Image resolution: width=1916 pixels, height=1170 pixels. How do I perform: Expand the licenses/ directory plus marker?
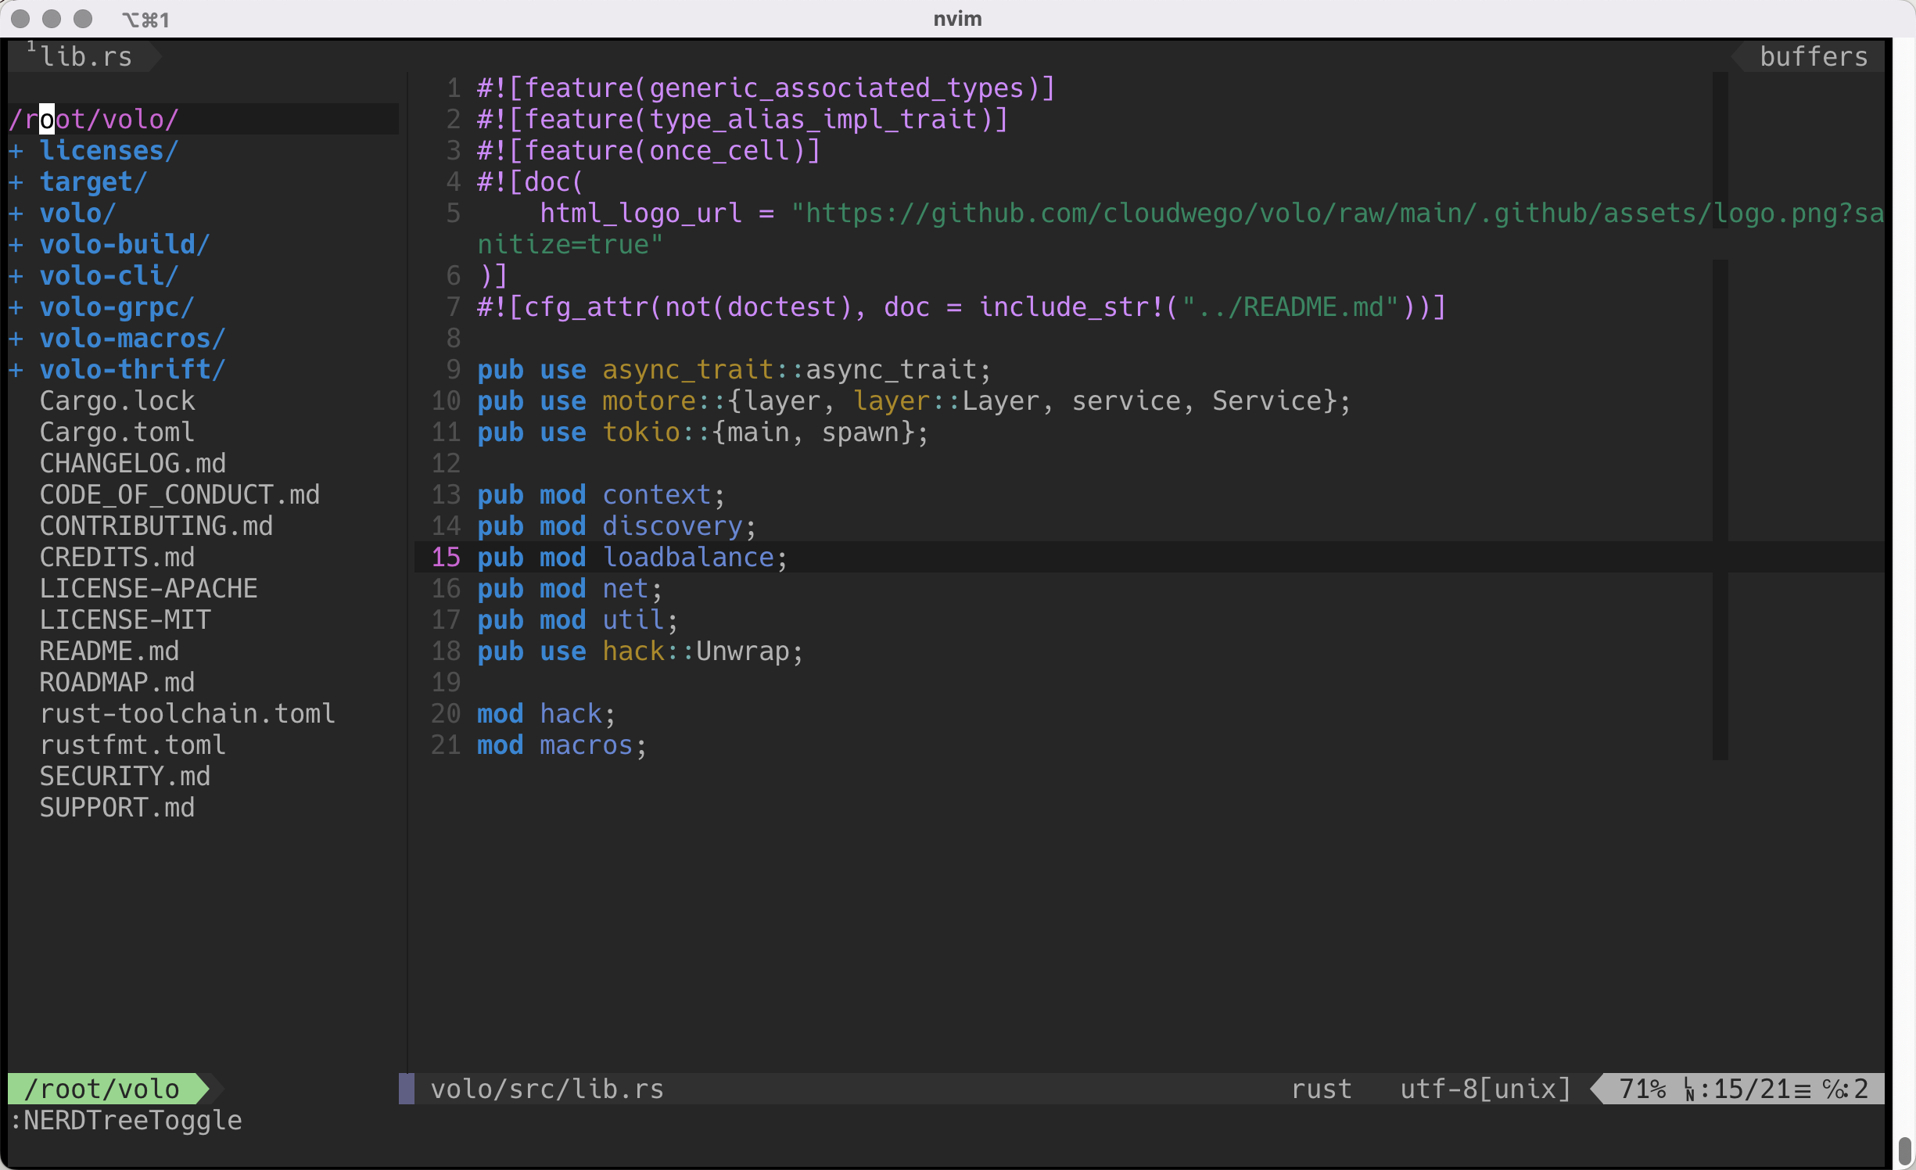click(16, 150)
